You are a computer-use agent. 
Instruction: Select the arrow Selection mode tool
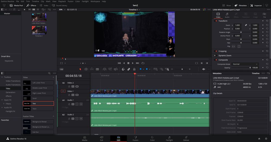[x=80, y=69]
